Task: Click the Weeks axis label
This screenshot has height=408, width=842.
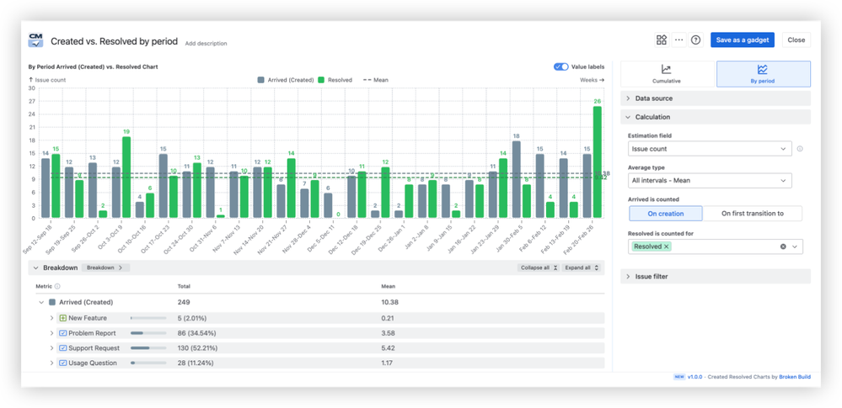Action: tap(592, 80)
